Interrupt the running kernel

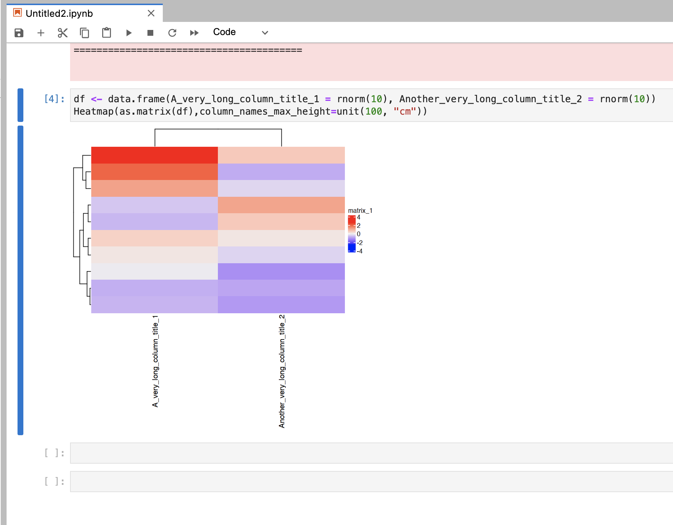coord(150,32)
